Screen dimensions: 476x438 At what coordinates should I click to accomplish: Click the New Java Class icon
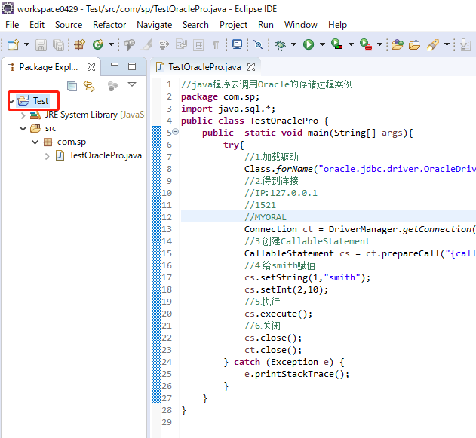(x=98, y=45)
